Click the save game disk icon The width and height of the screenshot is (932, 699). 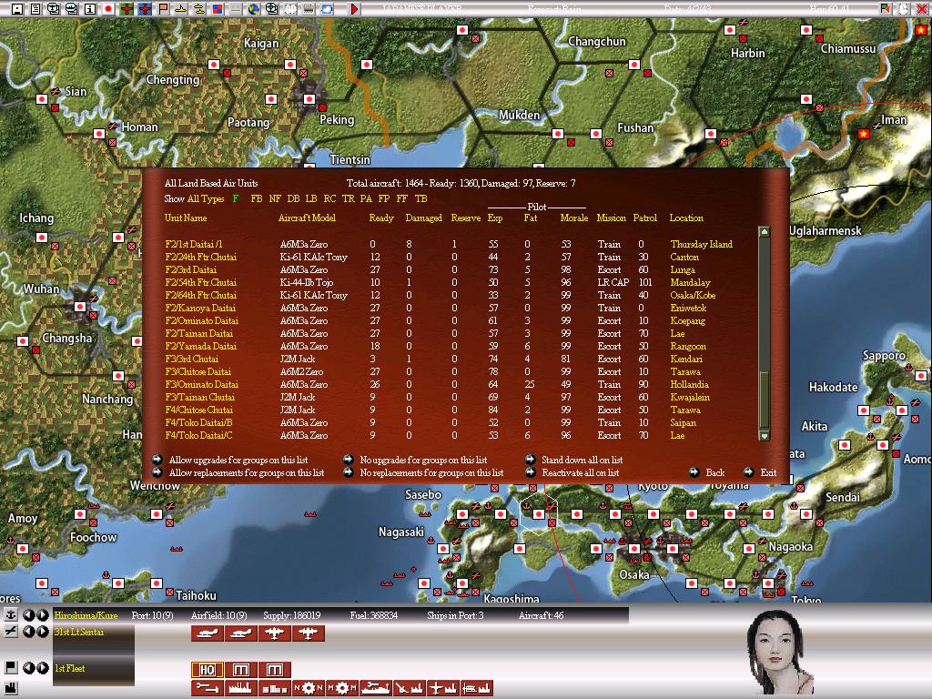coord(17,9)
